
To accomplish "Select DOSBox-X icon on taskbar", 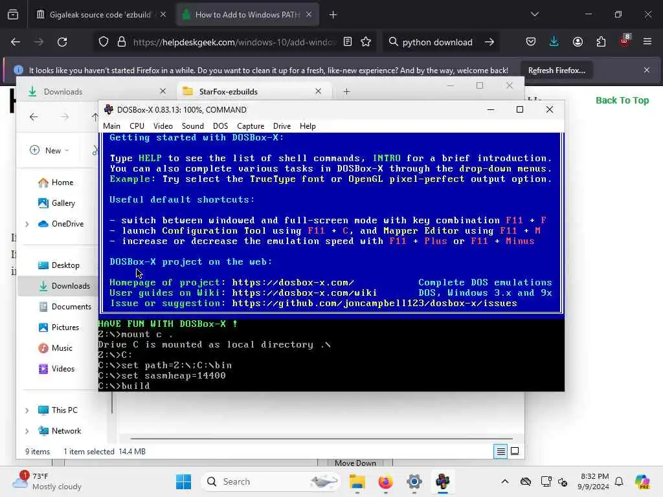I will (x=443, y=481).
